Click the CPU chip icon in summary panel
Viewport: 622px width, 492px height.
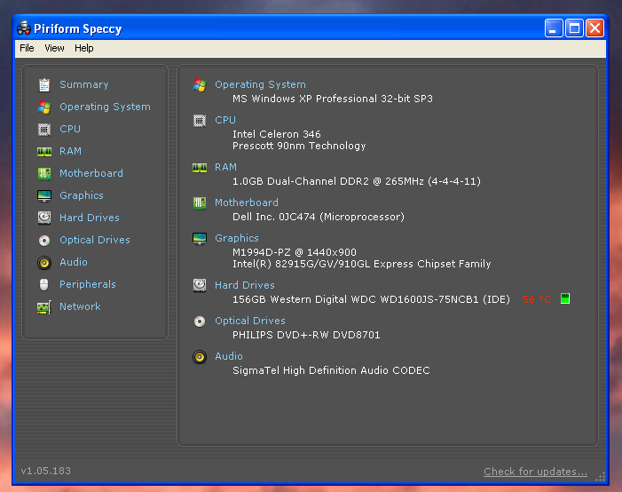pos(200,120)
